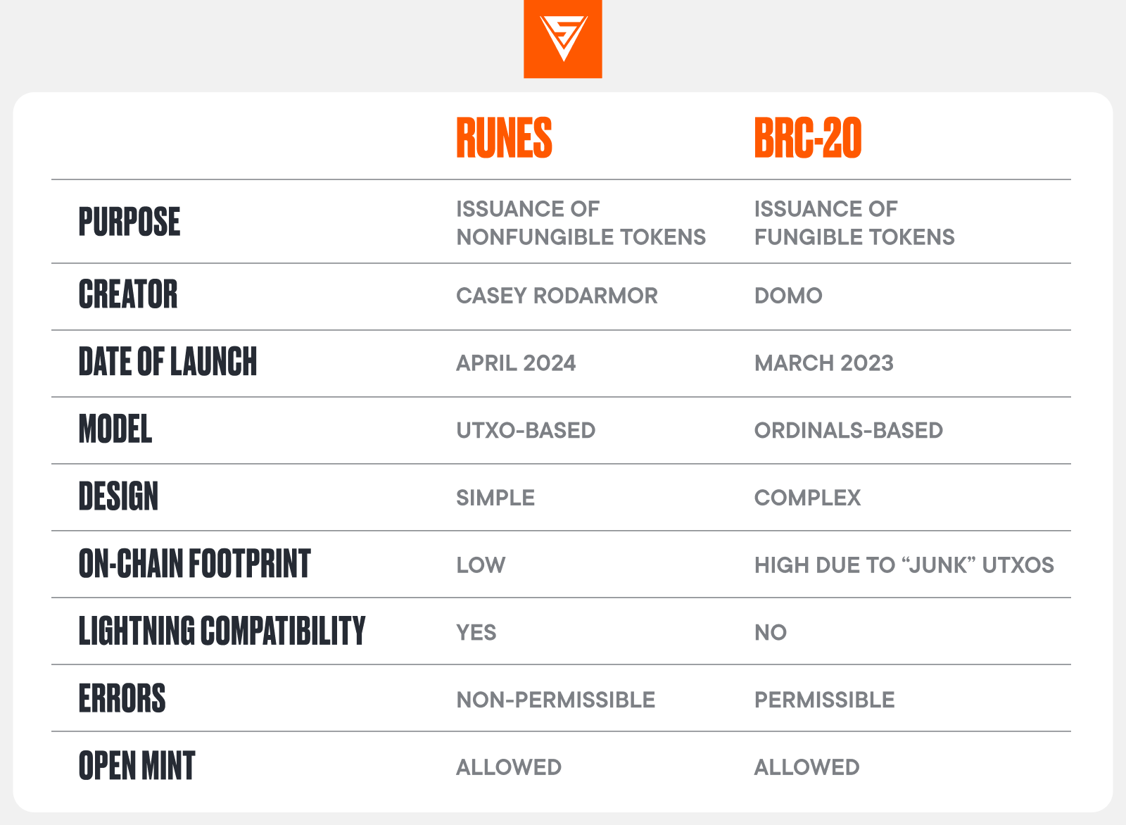Click the NON-PERMISSIBLE errors cell
Viewport: 1126px width, 825px height.
coord(555,700)
